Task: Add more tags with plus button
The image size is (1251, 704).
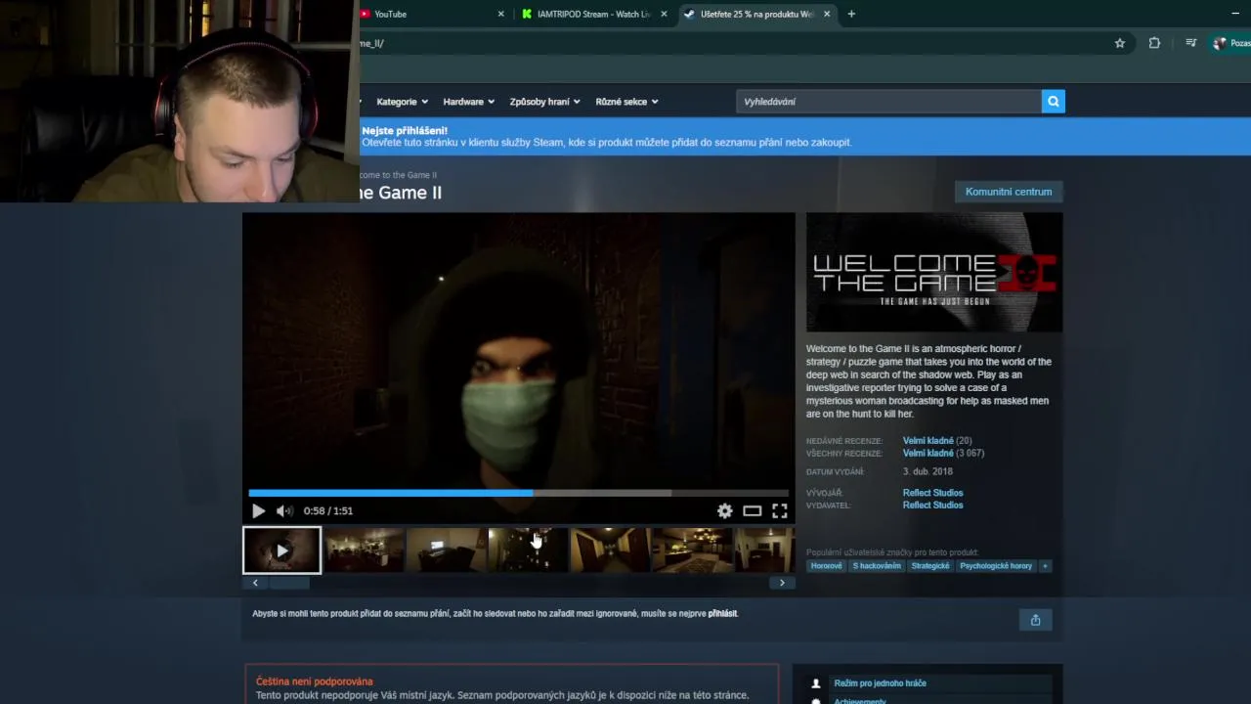Action: pos(1045,566)
